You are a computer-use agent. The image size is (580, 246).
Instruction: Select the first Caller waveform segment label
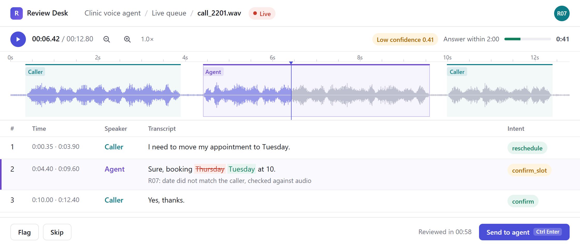[x=35, y=72]
